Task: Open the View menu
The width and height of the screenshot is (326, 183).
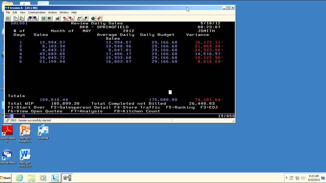Action: coord(23,12)
